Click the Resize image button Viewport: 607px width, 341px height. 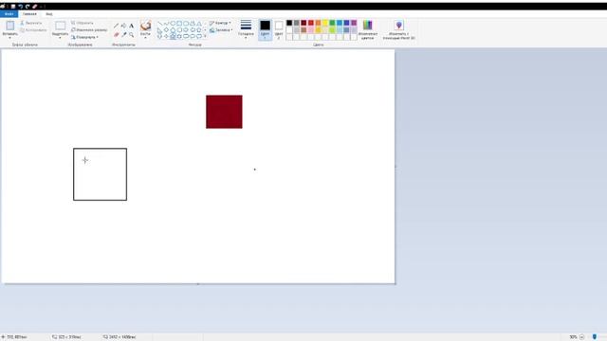(89, 29)
